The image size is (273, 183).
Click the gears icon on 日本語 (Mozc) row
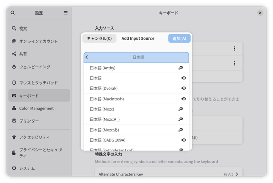pyautogui.click(x=180, y=109)
